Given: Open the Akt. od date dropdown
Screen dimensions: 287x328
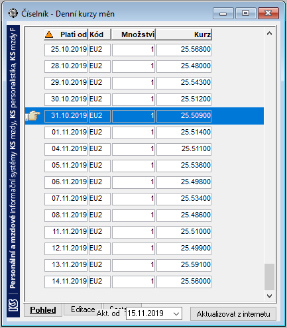Looking at the screenshot, I should [176, 313].
